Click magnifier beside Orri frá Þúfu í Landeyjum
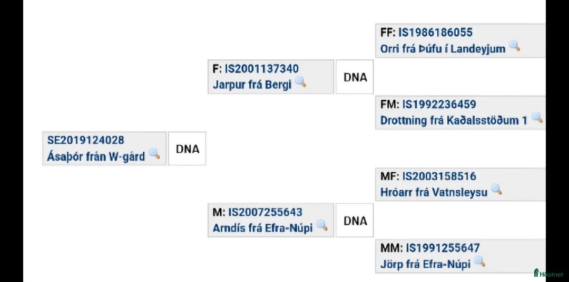The width and height of the screenshot is (569, 282). point(514,46)
